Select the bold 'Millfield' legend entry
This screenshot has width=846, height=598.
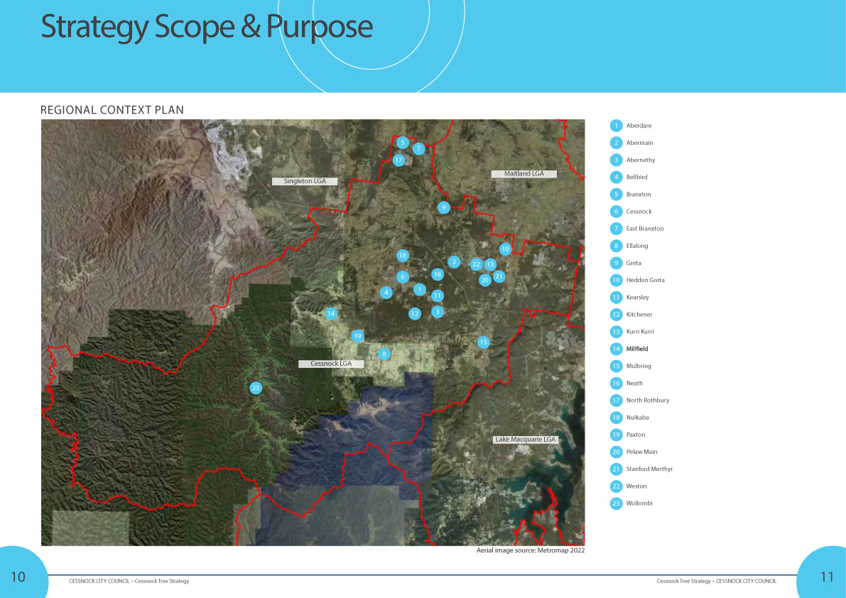[x=637, y=349]
